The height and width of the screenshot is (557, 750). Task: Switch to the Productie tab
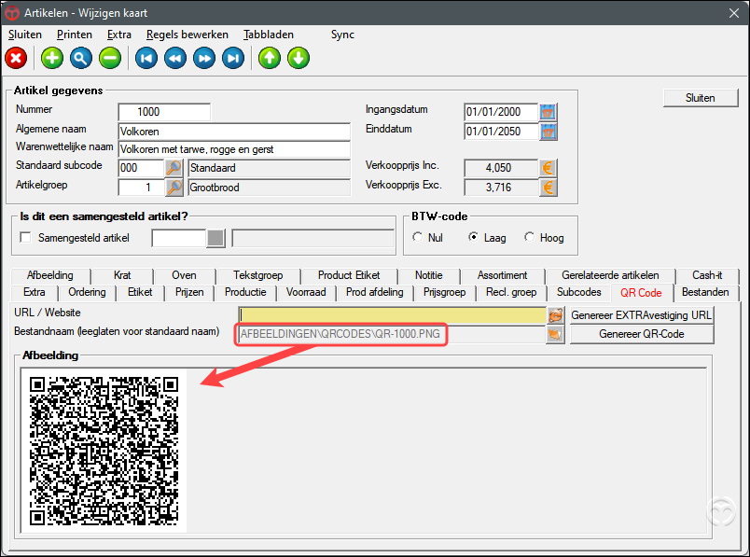[x=245, y=292]
